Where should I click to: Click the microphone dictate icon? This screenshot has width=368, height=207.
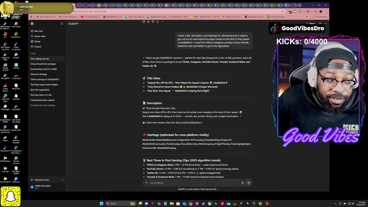[242, 183]
